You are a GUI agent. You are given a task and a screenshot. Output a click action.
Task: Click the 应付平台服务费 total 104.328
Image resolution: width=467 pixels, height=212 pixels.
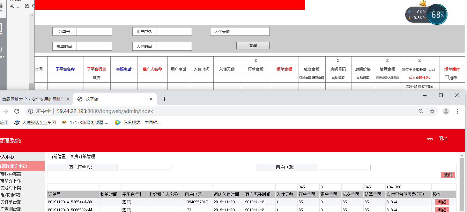(394, 187)
